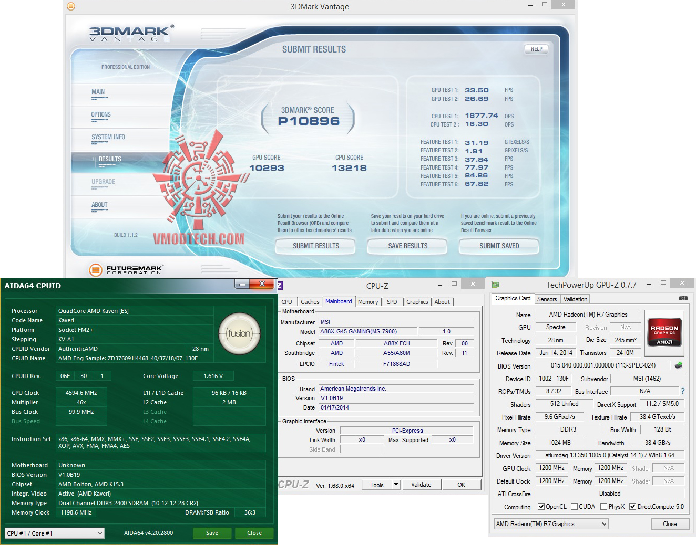
Task: Switch to the SPD tab
Action: (392, 302)
